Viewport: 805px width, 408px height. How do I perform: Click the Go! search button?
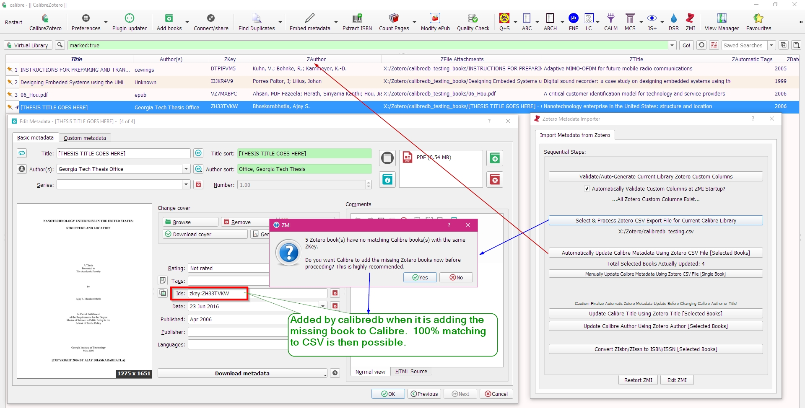coord(686,45)
